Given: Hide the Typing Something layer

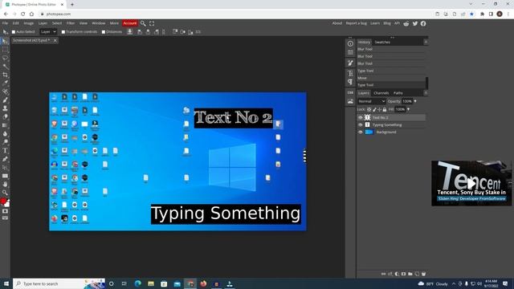Looking at the screenshot, I should (x=361, y=125).
